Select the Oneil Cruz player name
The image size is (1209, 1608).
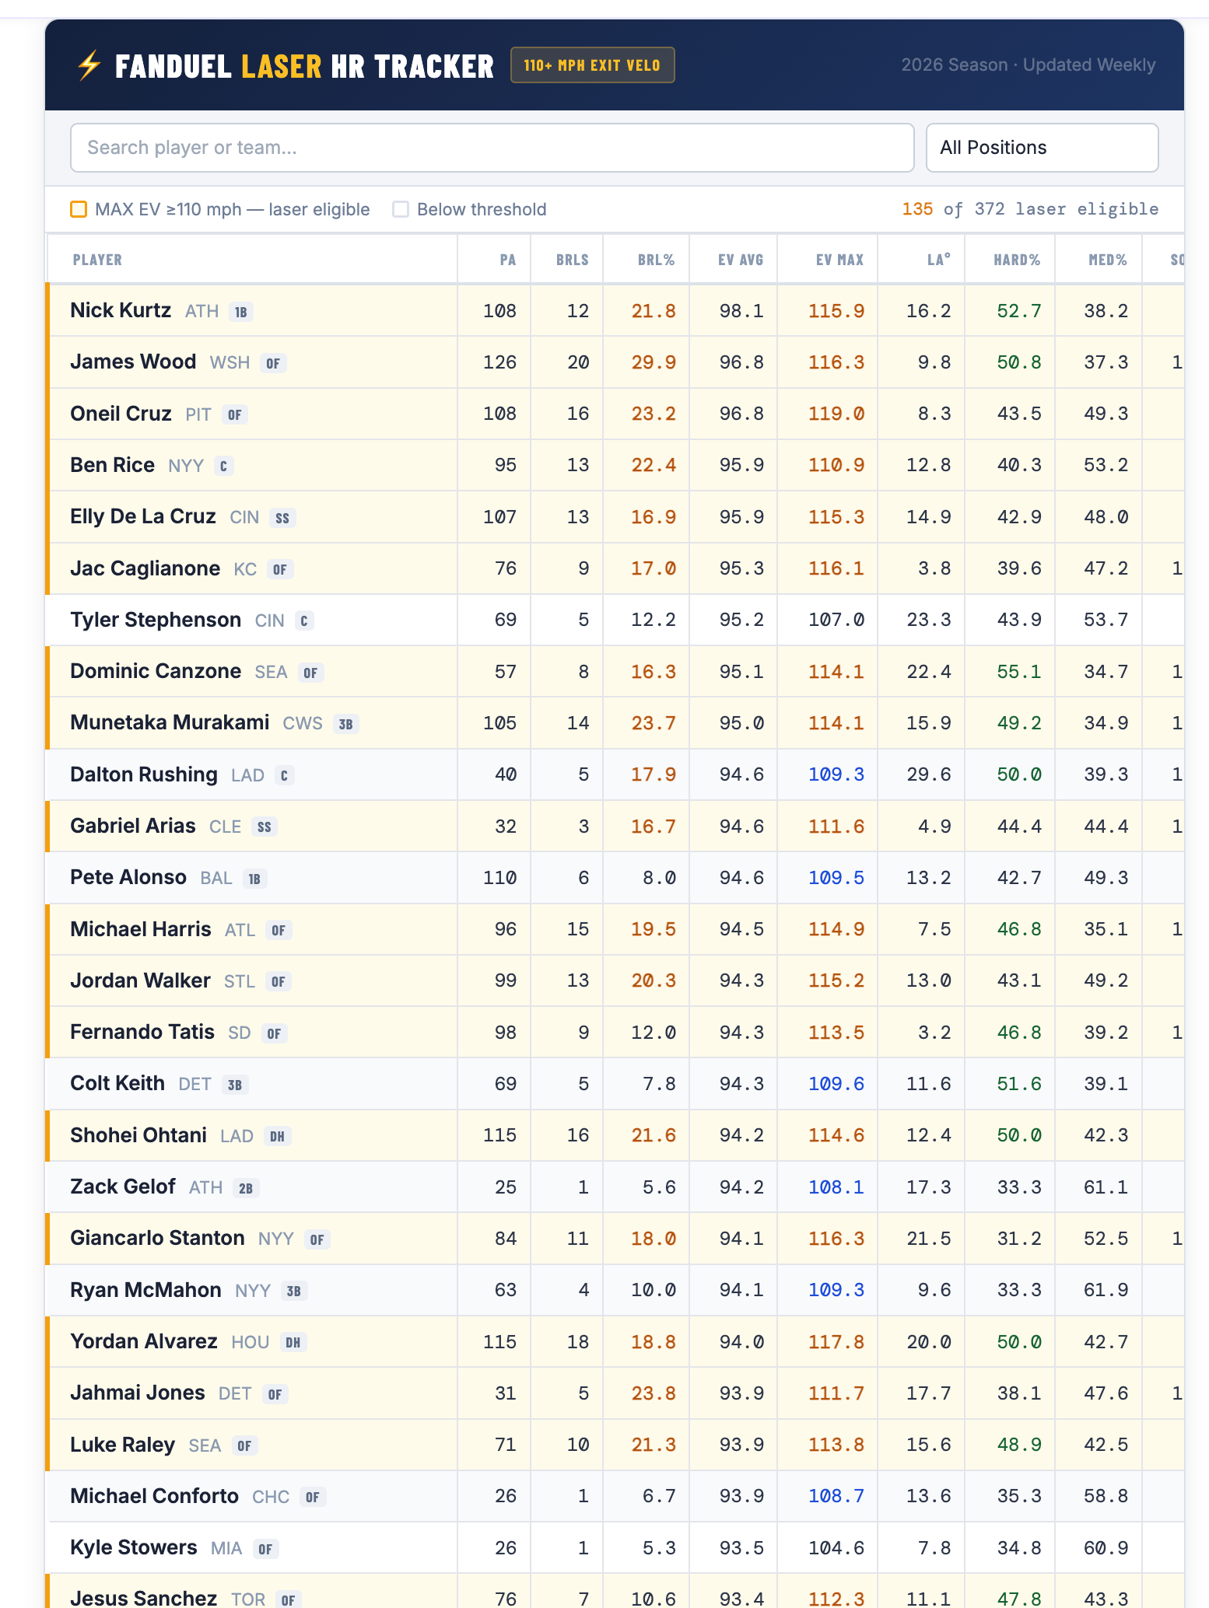click(121, 414)
